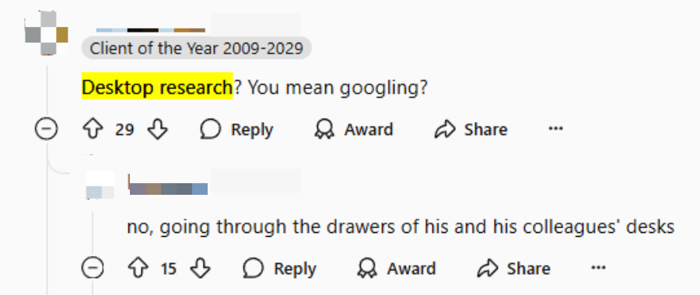Downvote the comment with 29 points

tap(157, 130)
